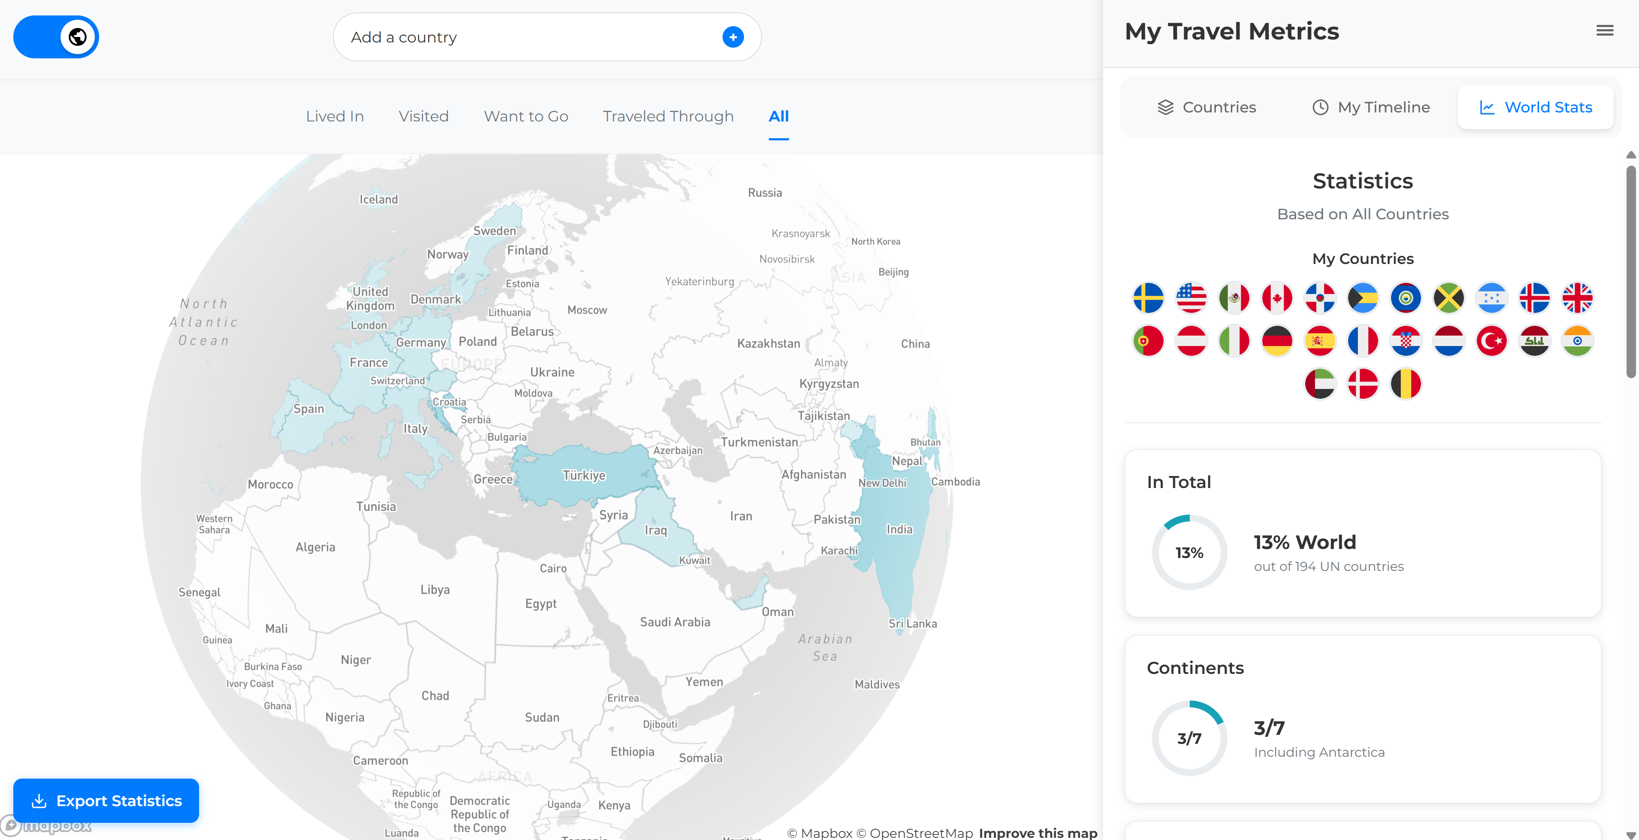Screen dimensions: 1639x840
Task: Select the Traveled Through filter
Action: tap(668, 116)
